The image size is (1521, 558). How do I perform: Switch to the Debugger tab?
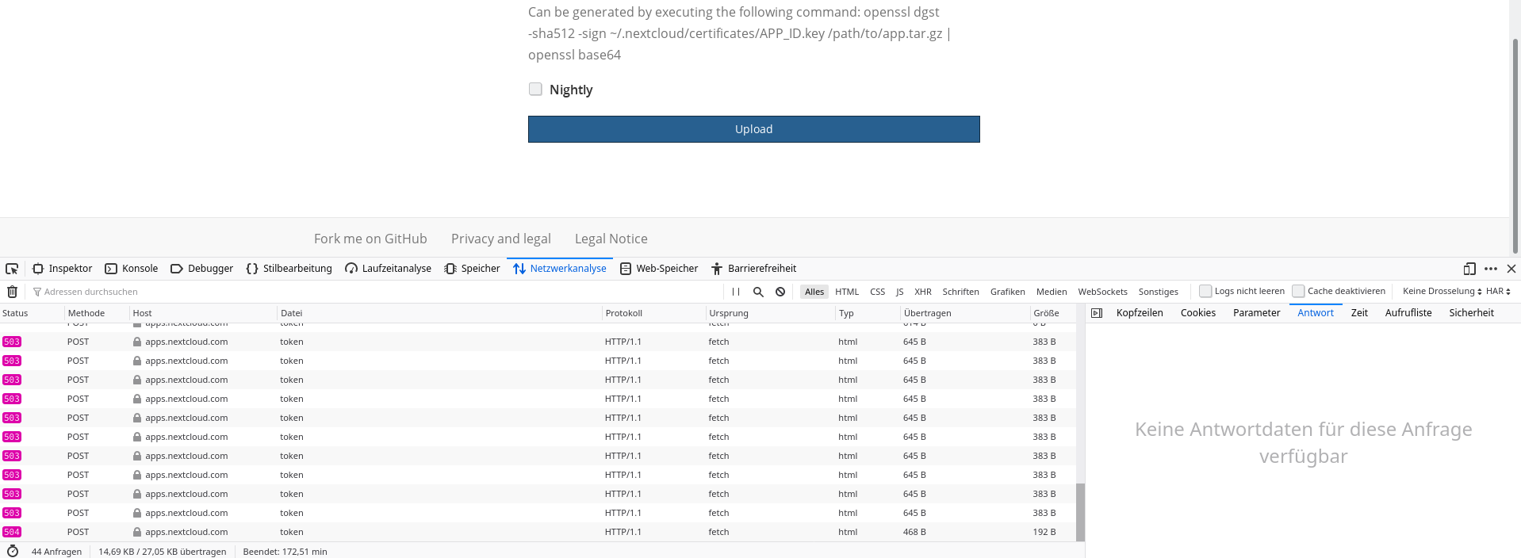pyautogui.click(x=201, y=269)
